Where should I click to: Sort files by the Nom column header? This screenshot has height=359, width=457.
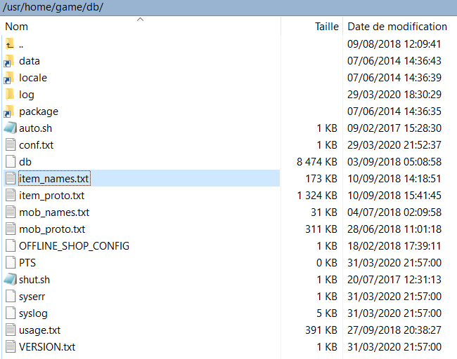[17, 27]
